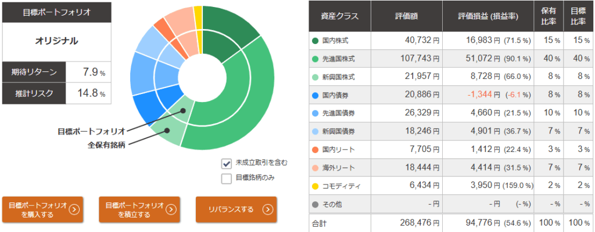Click the yellow コモディティ legend dot
Image resolution: width=595 pixels, height=232 pixels.
click(316, 186)
